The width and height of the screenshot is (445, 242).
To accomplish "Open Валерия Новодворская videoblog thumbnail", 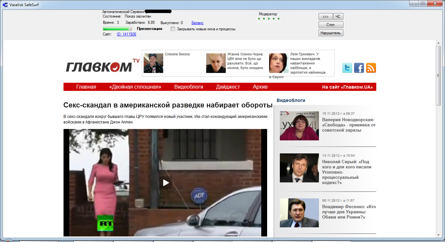I will [299, 126].
